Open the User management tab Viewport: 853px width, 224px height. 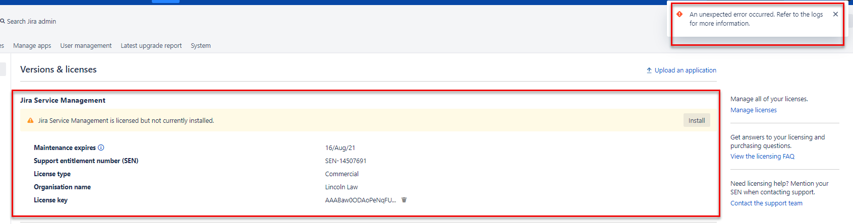coord(86,45)
